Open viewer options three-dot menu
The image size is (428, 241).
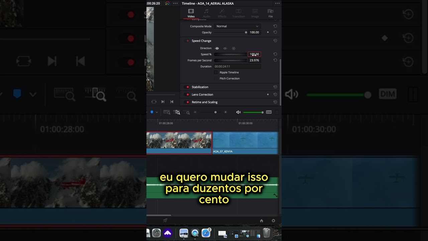click(176, 3)
